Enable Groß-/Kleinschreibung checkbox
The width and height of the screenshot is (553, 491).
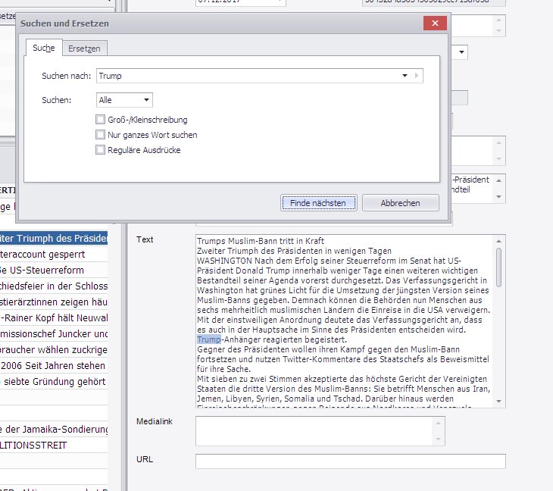(101, 120)
